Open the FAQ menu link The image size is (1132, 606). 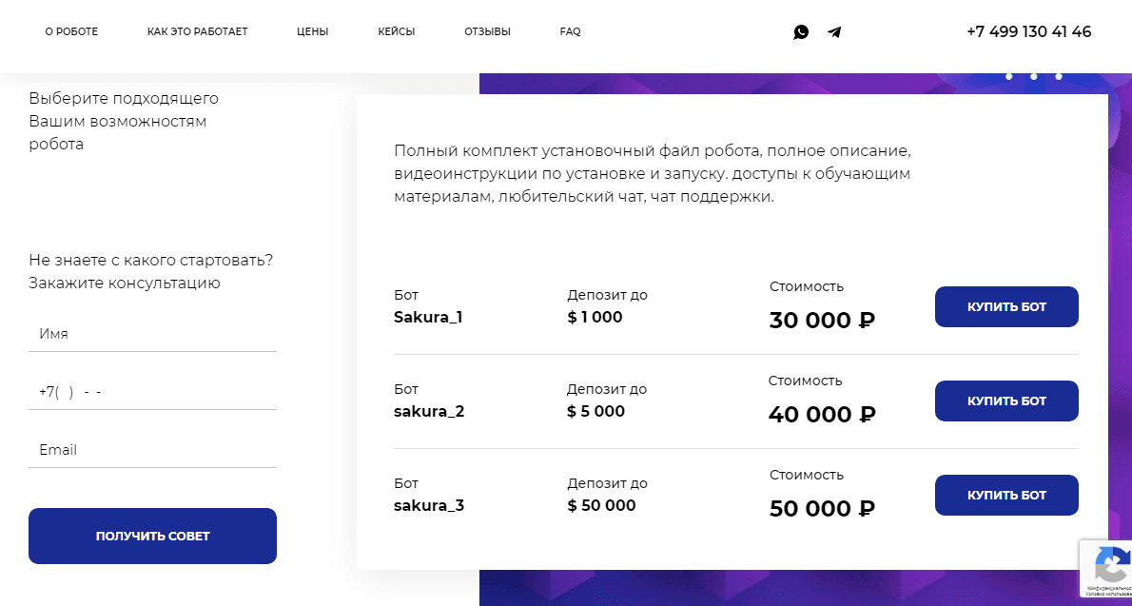coord(570,31)
